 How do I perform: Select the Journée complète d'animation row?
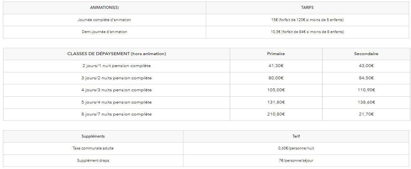click(x=206, y=20)
